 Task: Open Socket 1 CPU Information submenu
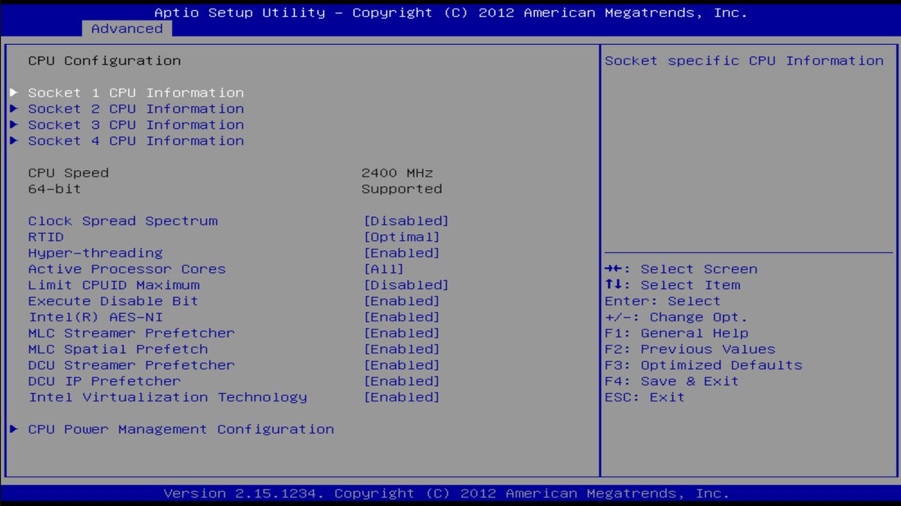(136, 93)
